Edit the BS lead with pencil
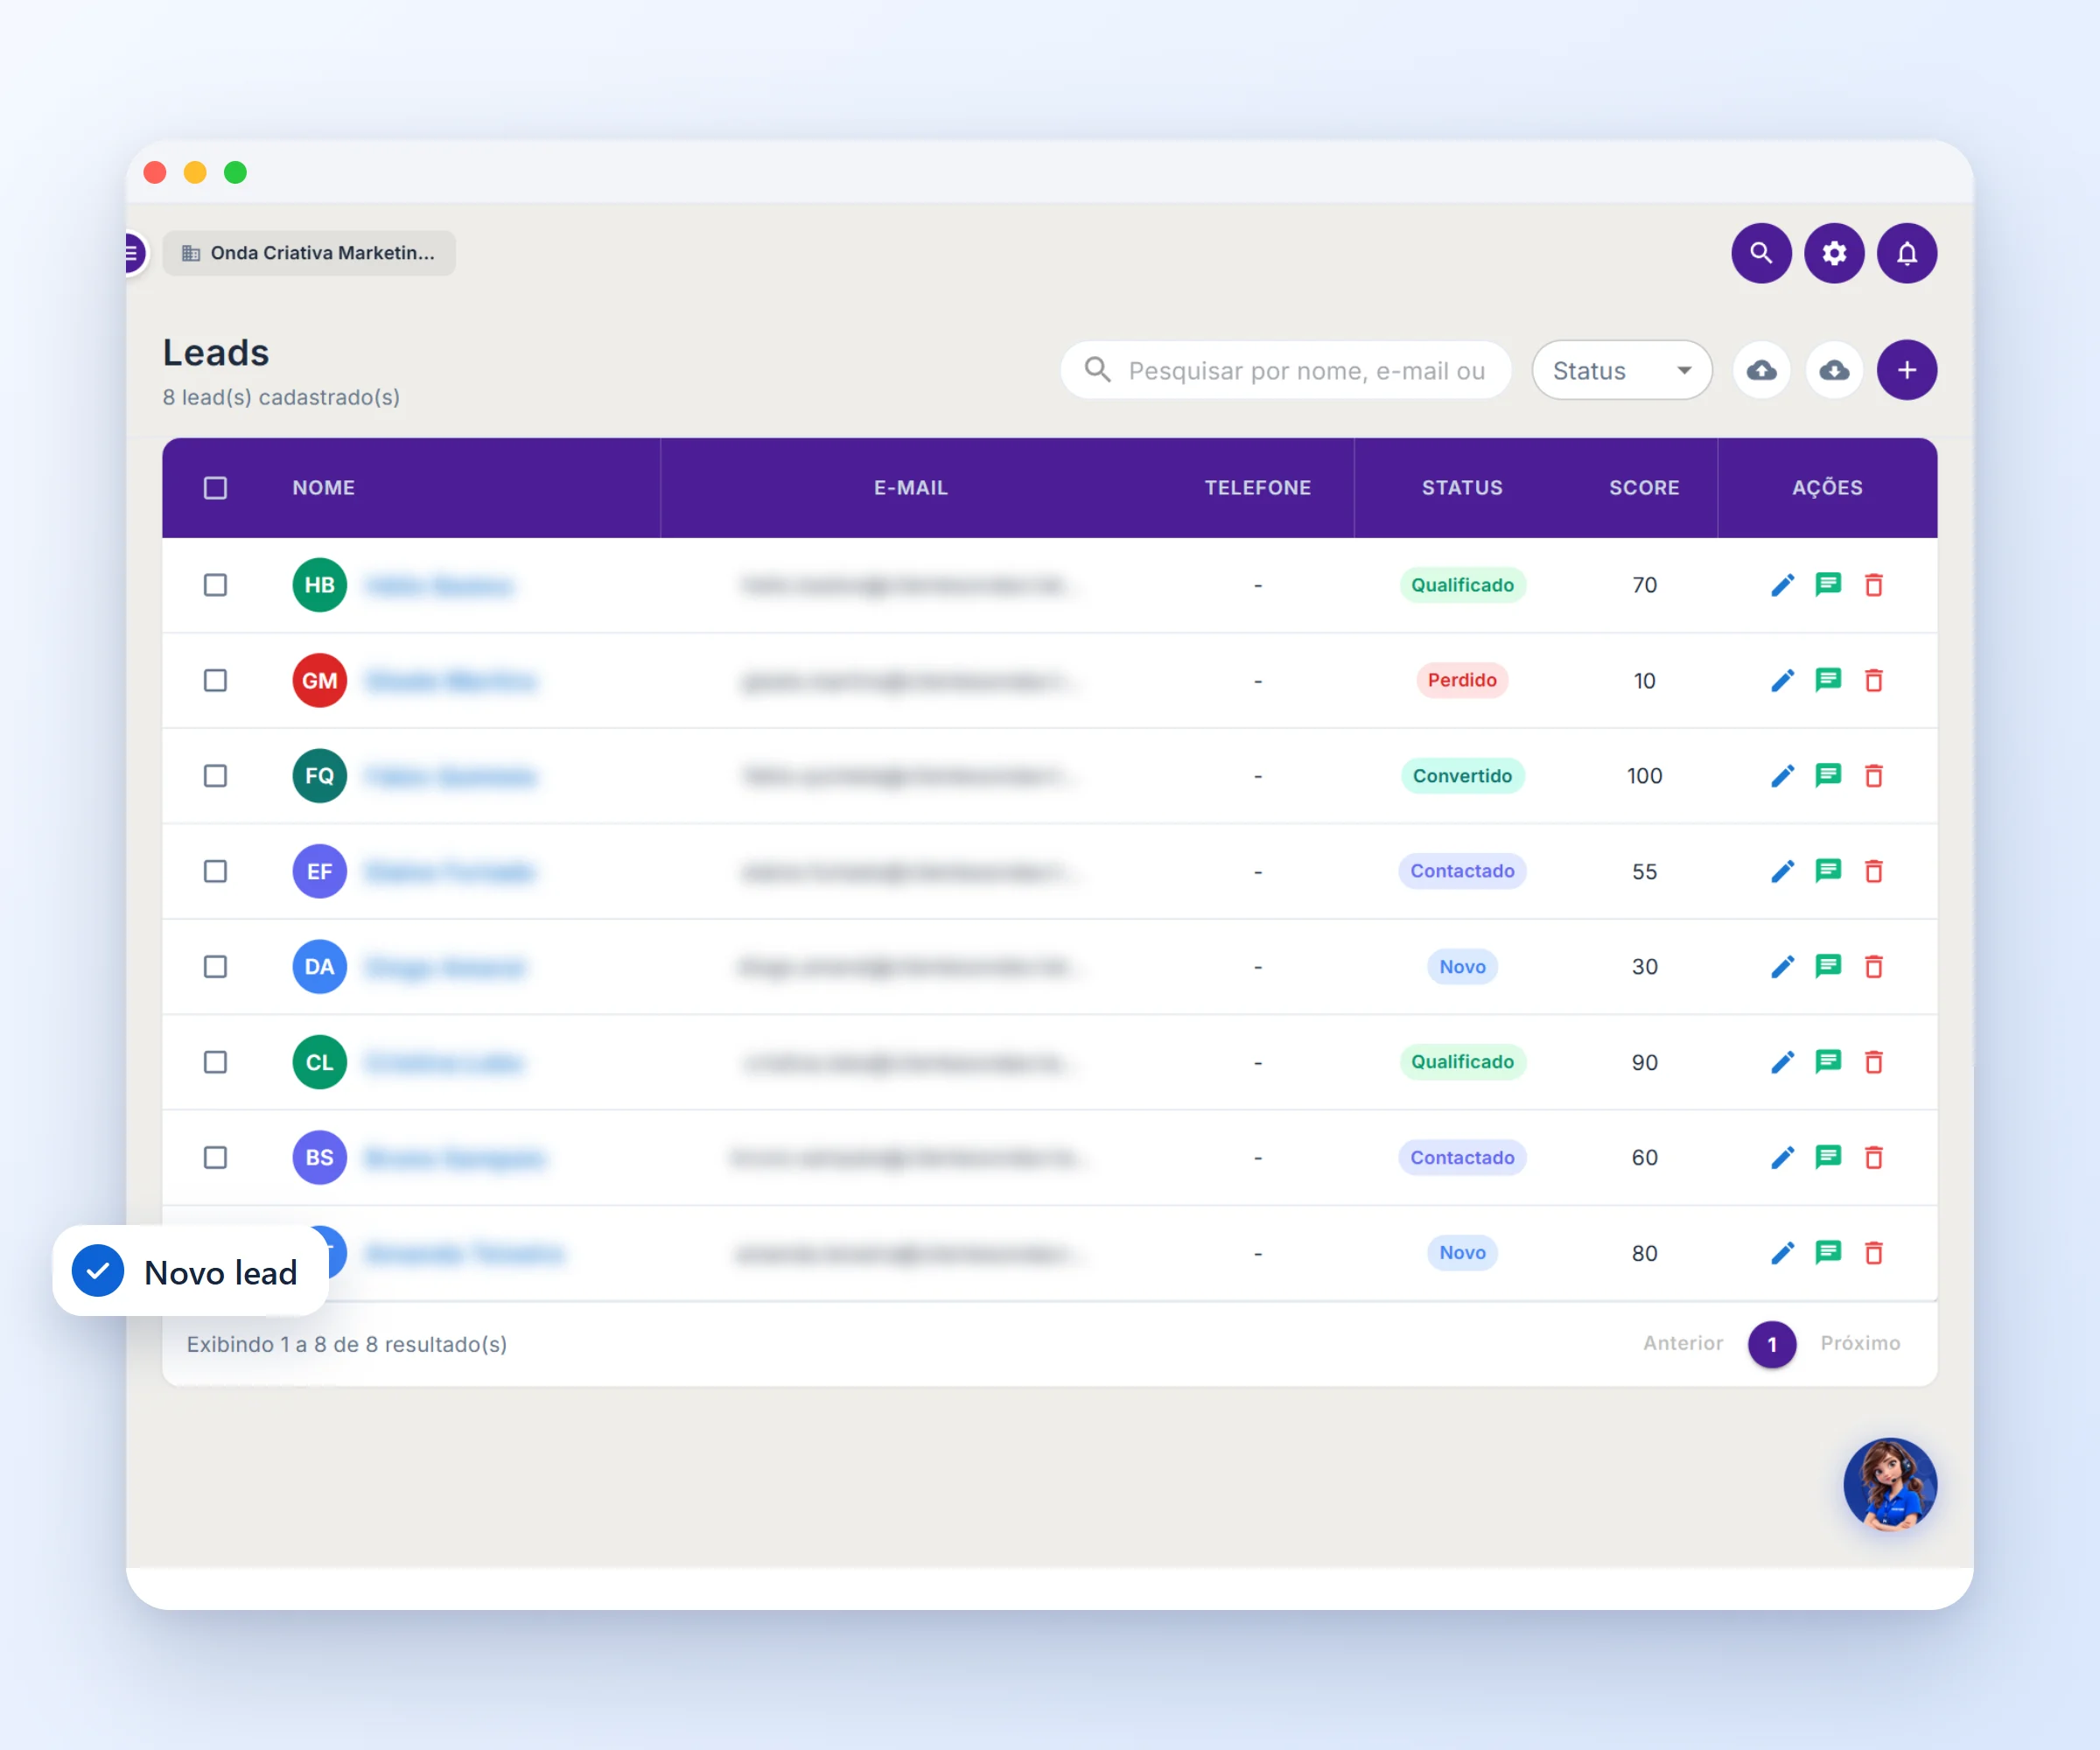Screen dimensions: 2100x1750 coord(1782,1157)
